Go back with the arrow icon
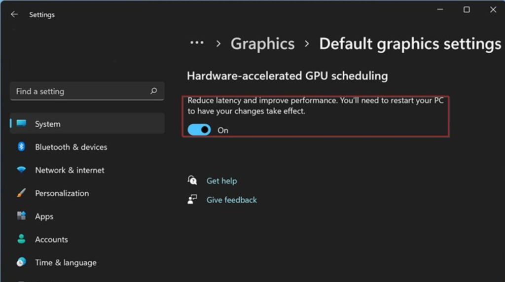505x282 pixels. point(14,14)
